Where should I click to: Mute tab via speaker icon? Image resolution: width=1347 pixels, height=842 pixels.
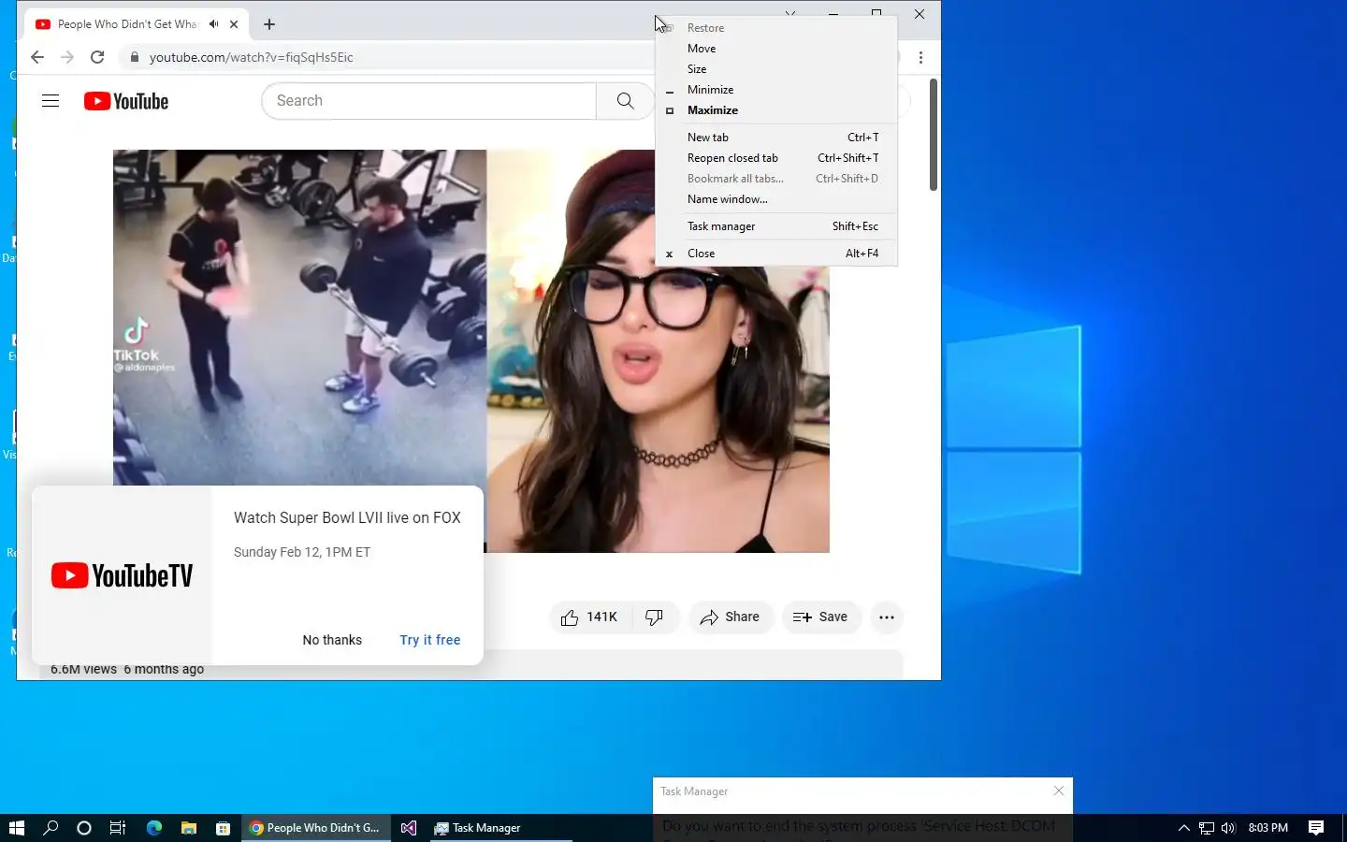tap(214, 24)
